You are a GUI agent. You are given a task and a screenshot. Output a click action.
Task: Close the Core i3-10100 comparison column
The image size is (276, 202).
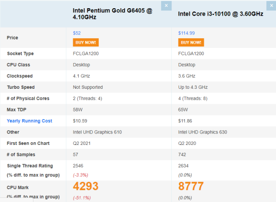coord(270,6)
